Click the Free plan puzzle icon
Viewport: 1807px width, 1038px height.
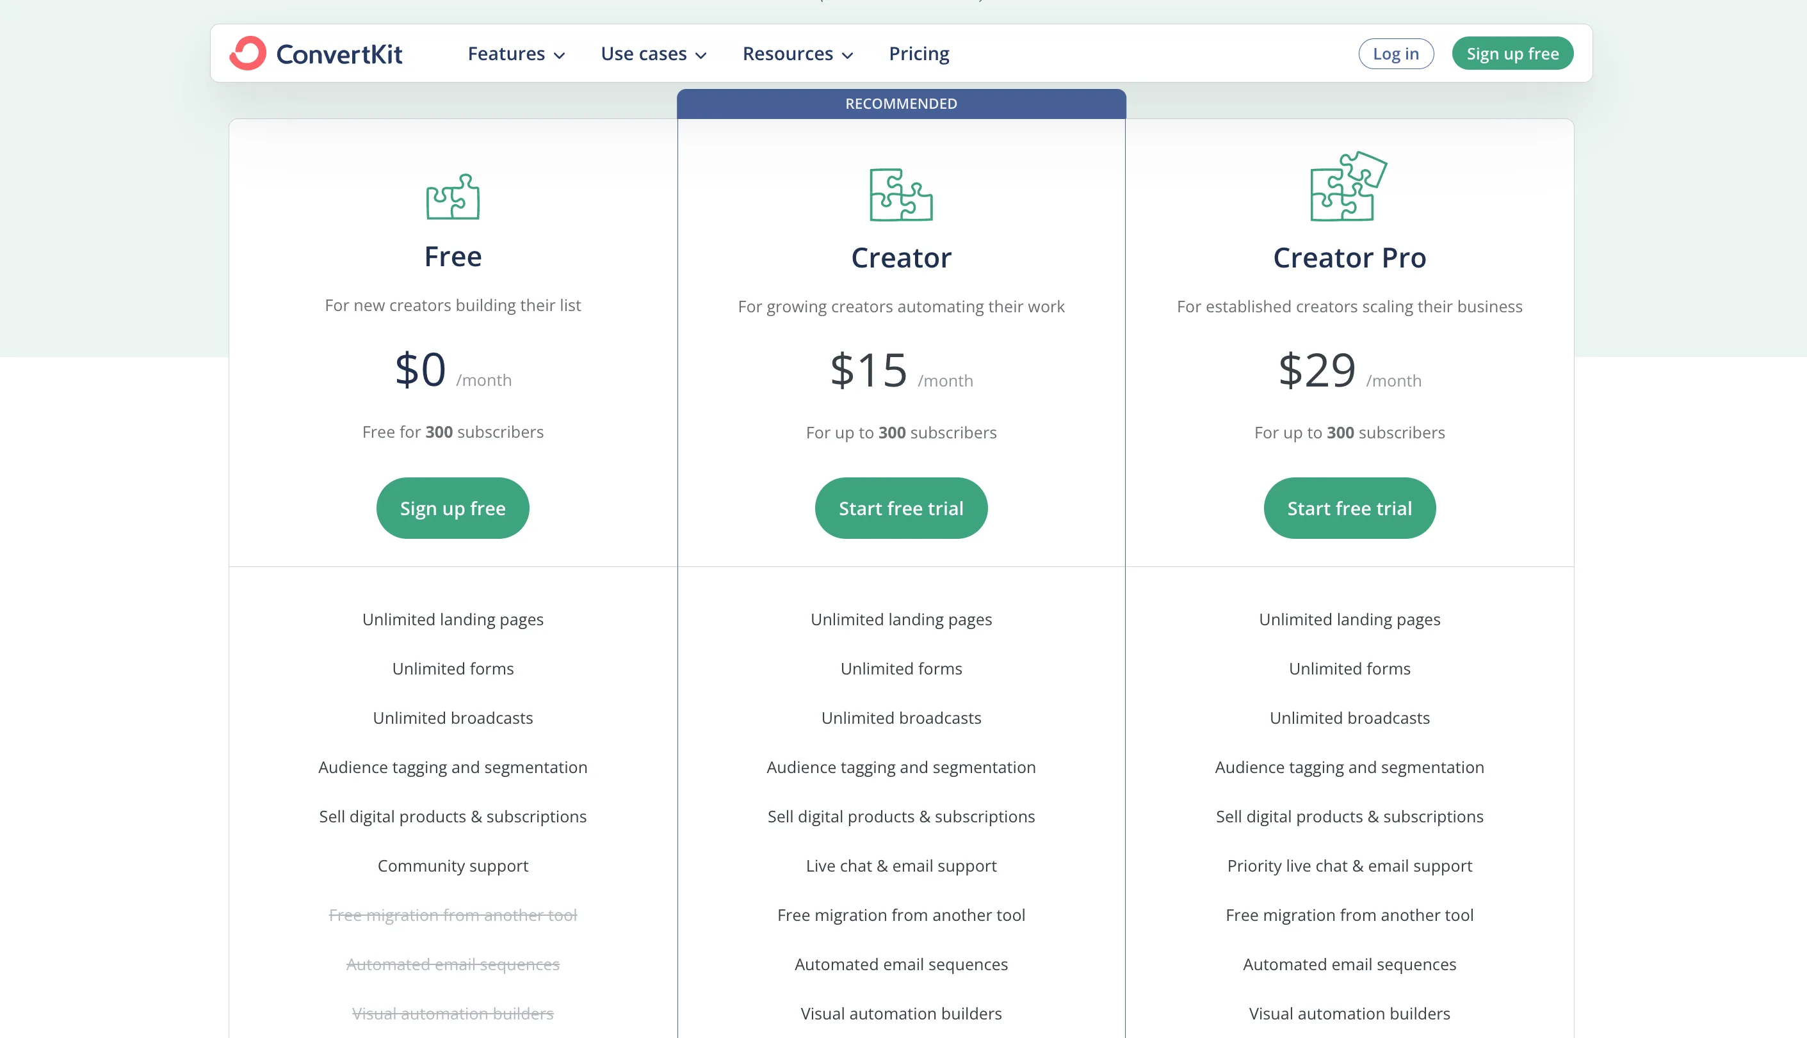pyautogui.click(x=453, y=196)
